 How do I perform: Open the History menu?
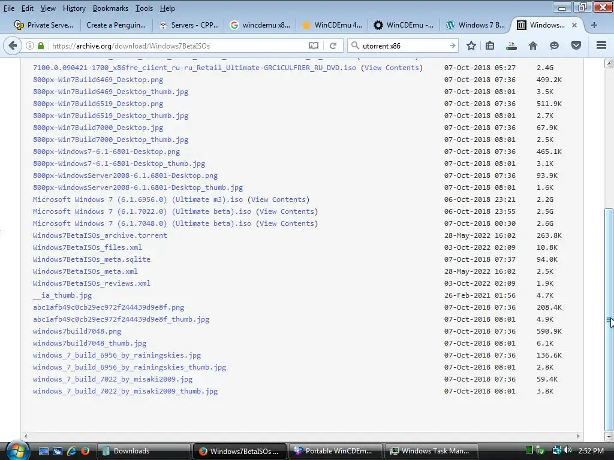[74, 8]
